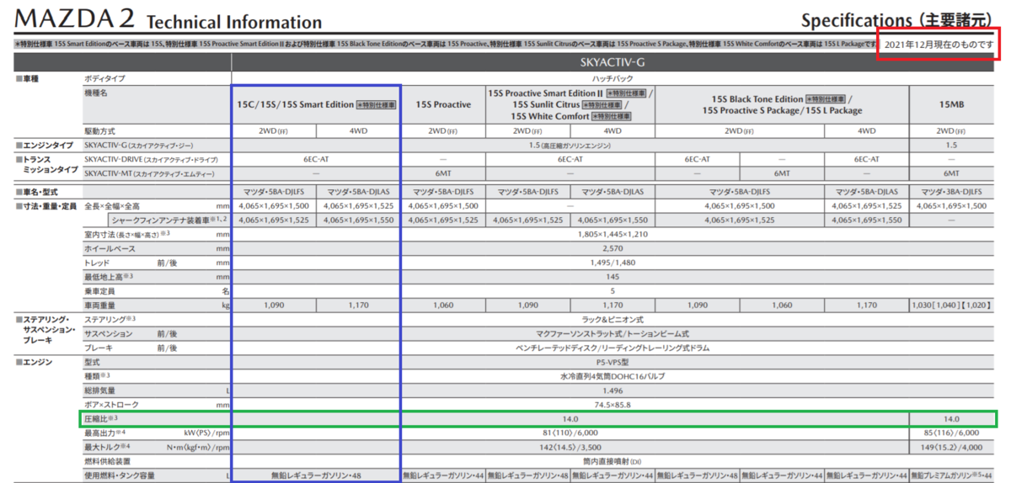This screenshot has width=1011, height=483.
Task: Click the '無鉛プレミアムガソリン' fuel value
Action: click(x=943, y=475)
